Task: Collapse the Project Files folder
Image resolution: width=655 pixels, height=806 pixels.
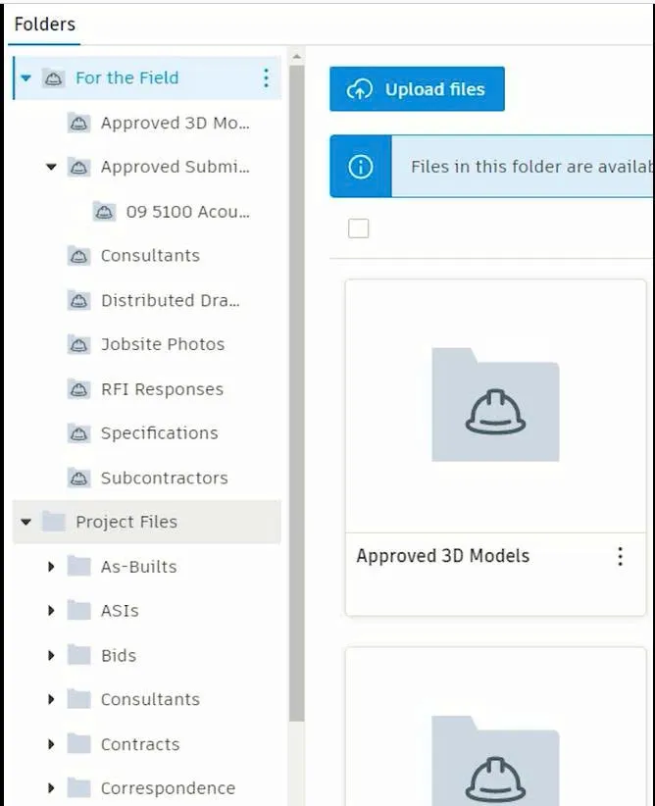Action: coord(25,523)
